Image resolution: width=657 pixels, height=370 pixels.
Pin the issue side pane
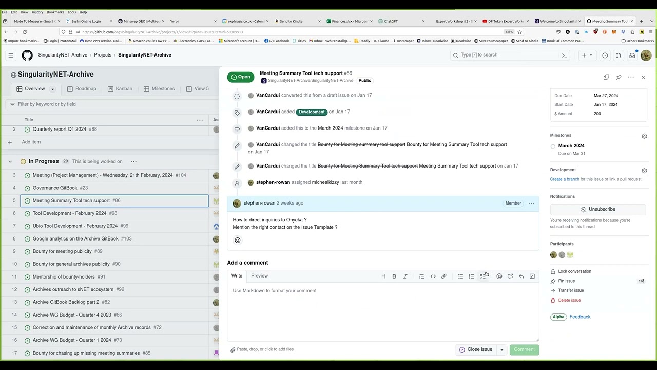[x=619, y=77]
